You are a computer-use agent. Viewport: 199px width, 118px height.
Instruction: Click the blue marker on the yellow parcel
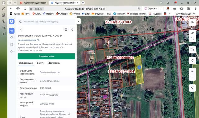click(139, 68)
